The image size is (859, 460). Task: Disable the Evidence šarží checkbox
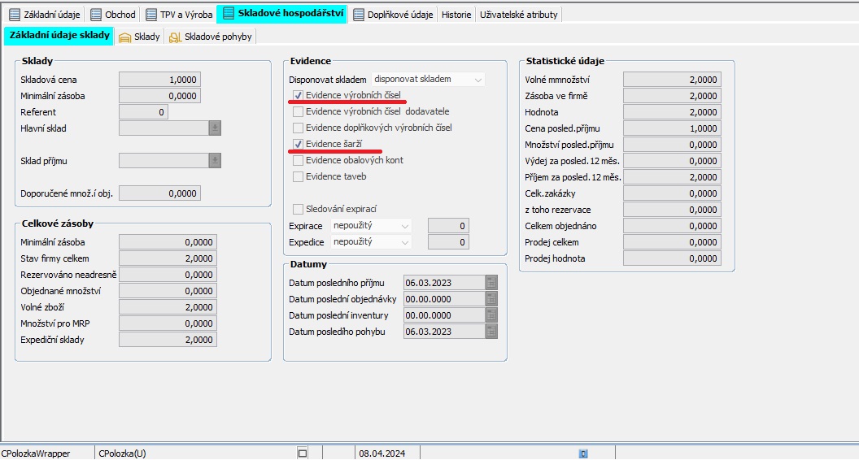[298, 144]
